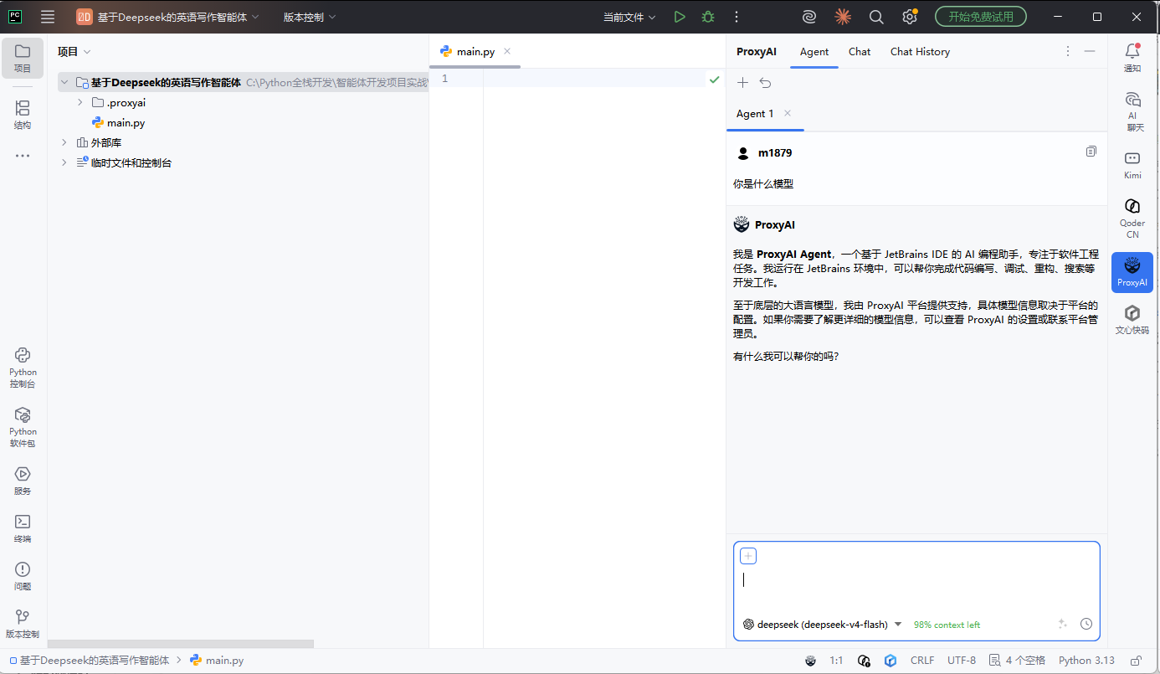Open the Qoder CN side panel
The width and height of the screenshot is (1160, 674).
click(x=1132, y=218)
